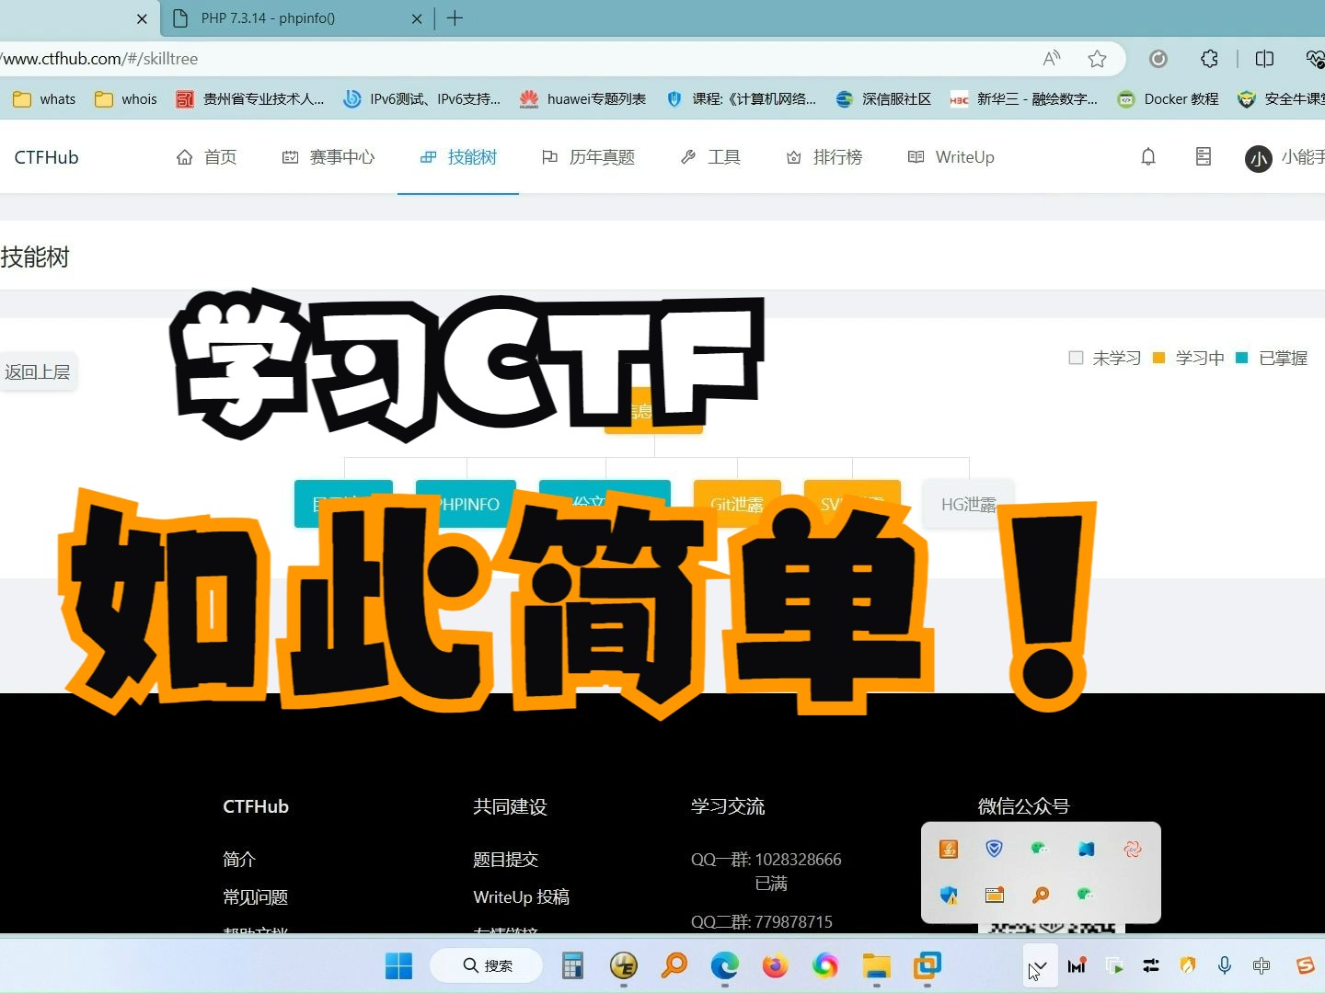Open the 课程:《计算机网络 bookmark
Image resolution: width=1325 pixels, height=993 pixels.
tap(741, 99)
